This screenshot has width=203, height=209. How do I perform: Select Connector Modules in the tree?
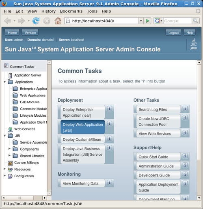(x=33, y=109)
